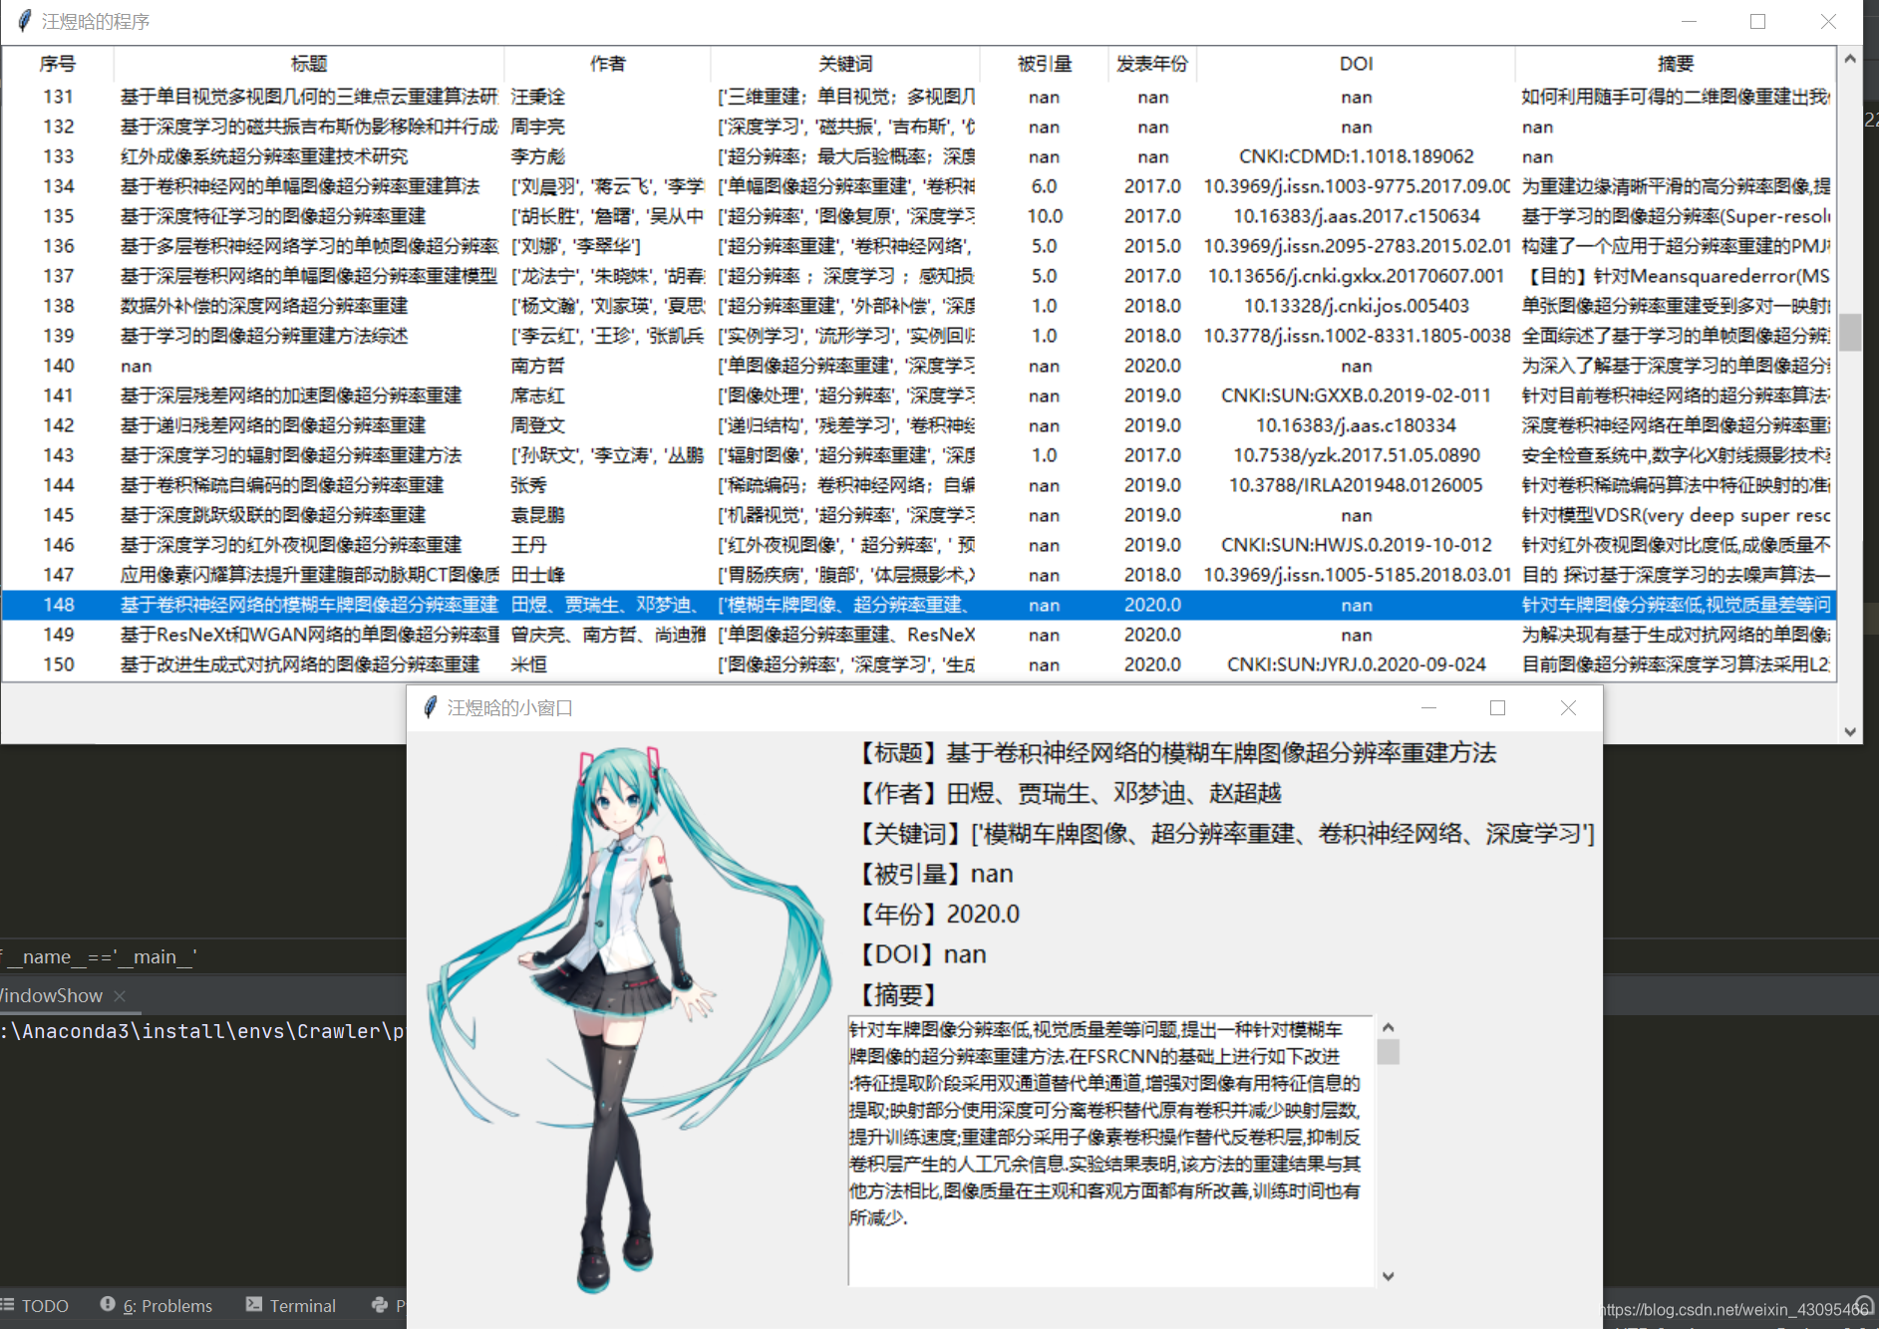Screen dimensions: 1879x1329
Task: Click the 发表年份 column header
Action: pos(1151,64)
